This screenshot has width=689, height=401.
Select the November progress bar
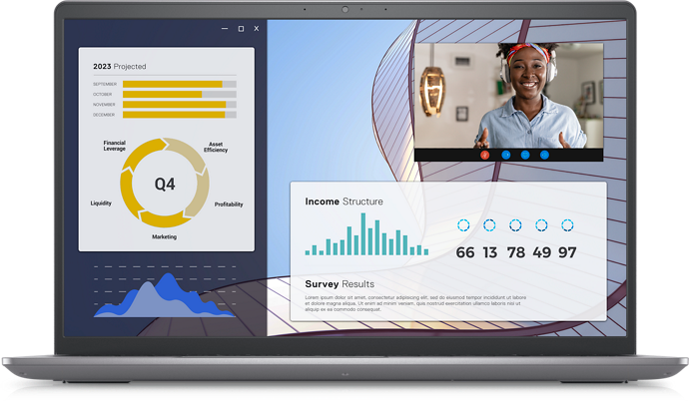(x=180, y=105)
